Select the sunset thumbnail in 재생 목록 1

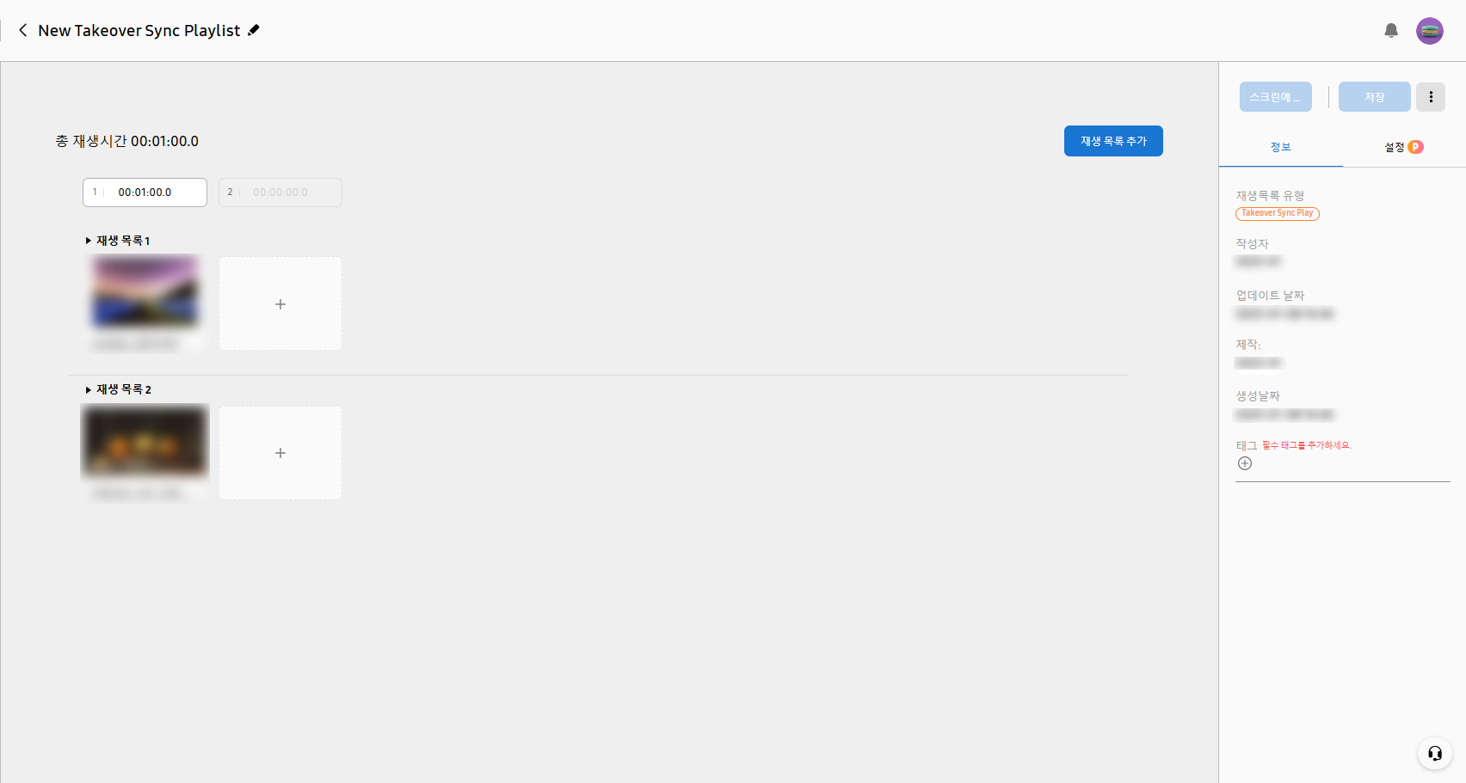[145, 292]
